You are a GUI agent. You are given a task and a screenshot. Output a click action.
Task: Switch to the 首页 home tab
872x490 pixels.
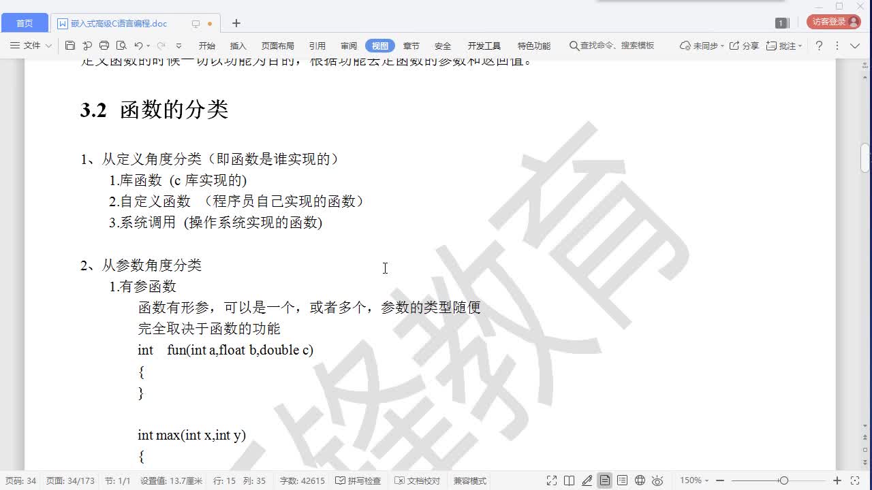[25, 23]
